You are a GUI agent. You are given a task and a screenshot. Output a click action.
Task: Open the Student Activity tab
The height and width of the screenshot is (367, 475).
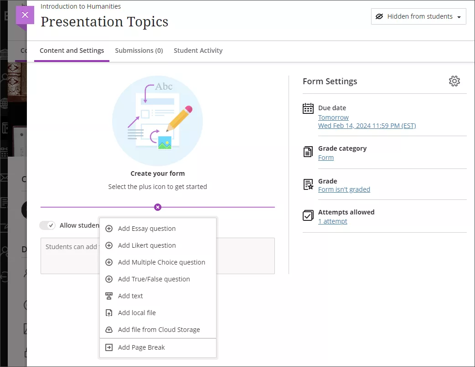198,51
